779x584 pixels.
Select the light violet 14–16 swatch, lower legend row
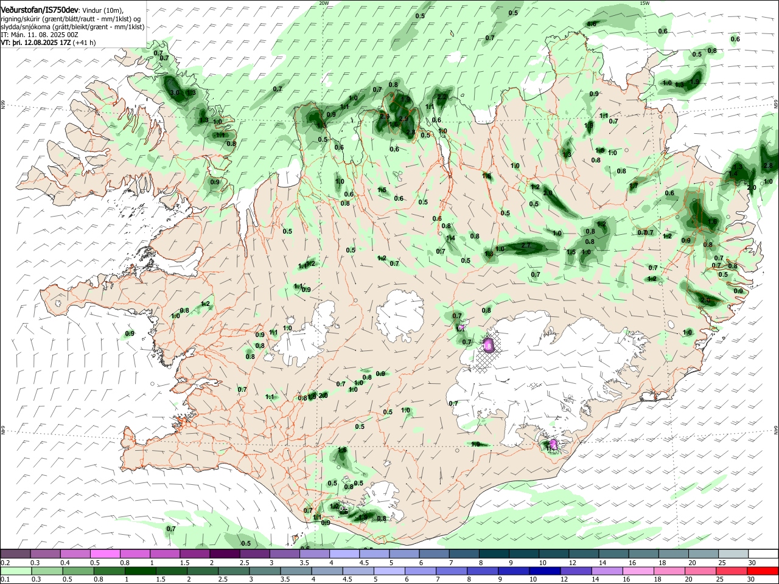click(607, 571)
